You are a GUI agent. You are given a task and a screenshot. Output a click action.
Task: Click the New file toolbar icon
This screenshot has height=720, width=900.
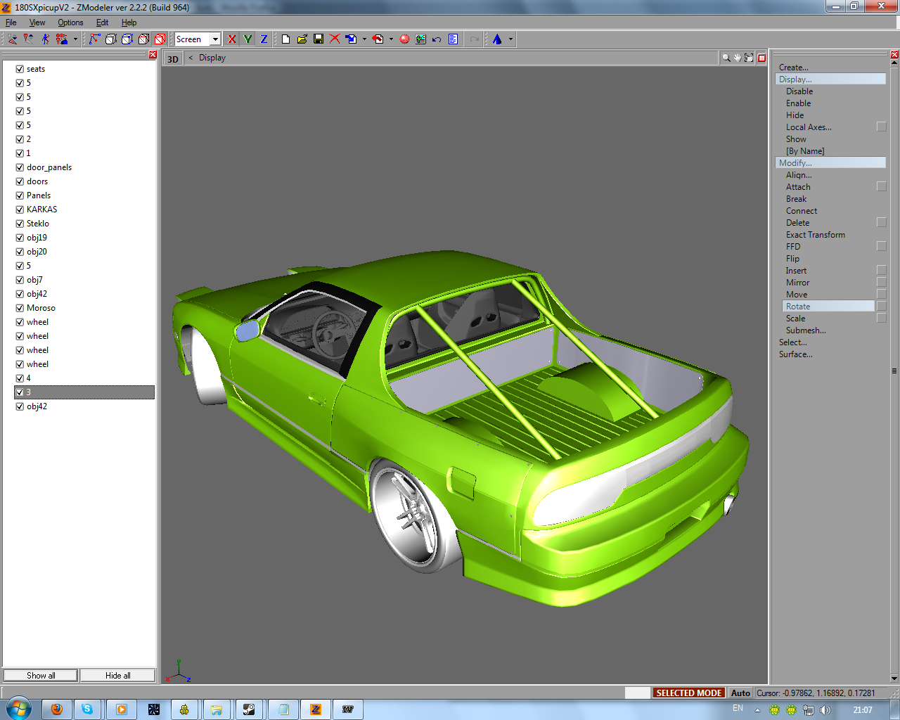(x=286, y=39)
